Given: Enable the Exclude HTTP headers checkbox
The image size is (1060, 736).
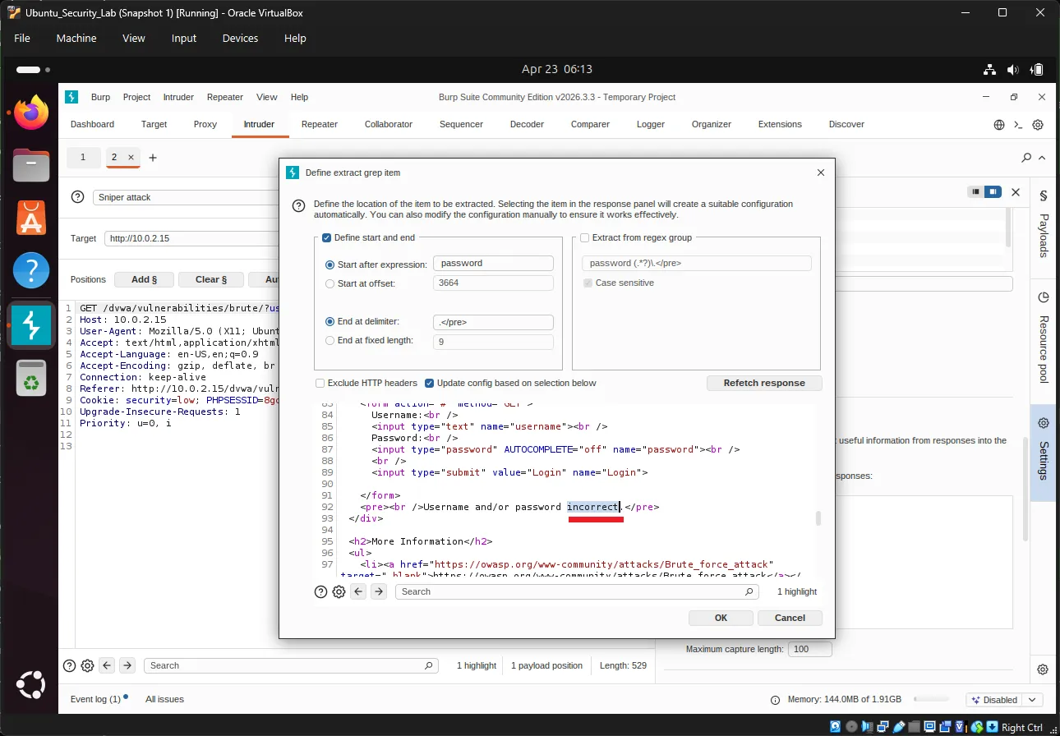Looking at the screenshot, I should pos(320,383).
